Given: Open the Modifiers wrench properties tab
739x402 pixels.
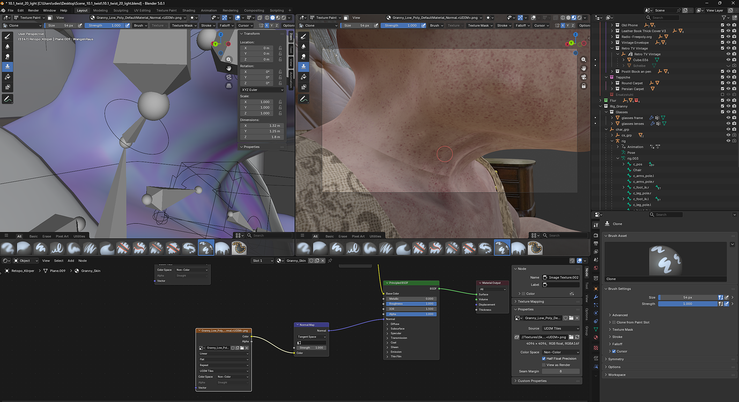Looking at the screenshot, I should point(596,297).
